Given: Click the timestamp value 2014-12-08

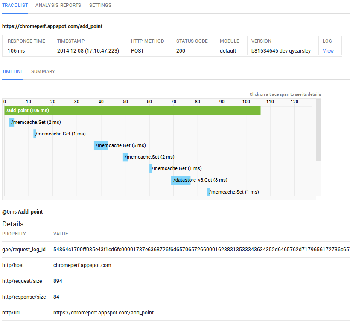Looking at the screenshot, I should [88, 51].
